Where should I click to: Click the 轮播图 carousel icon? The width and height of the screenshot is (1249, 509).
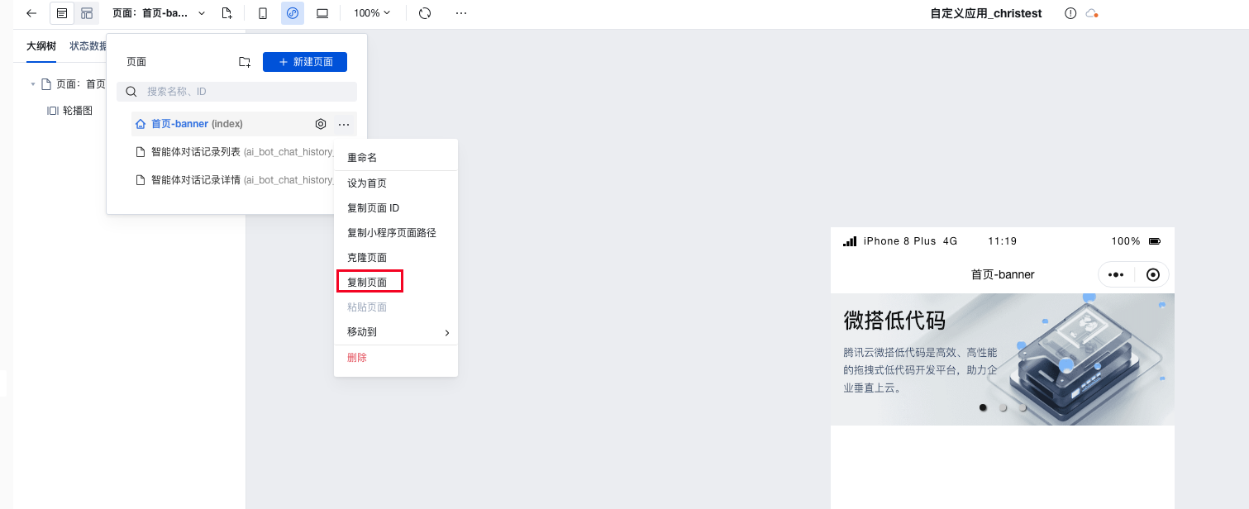(x=53, y=111)
